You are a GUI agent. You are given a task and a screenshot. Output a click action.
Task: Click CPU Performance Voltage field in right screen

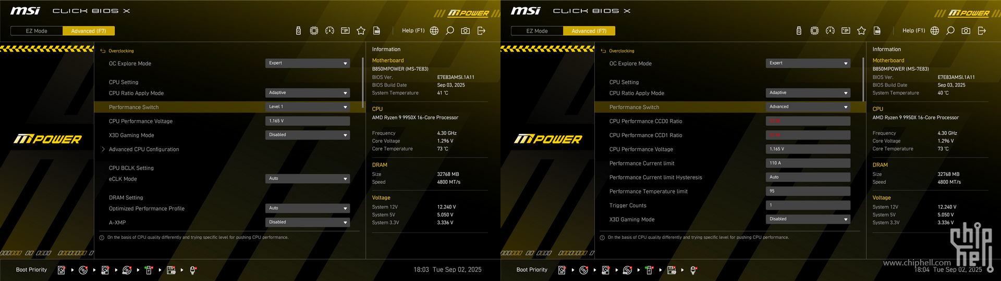tap(808, 149)
